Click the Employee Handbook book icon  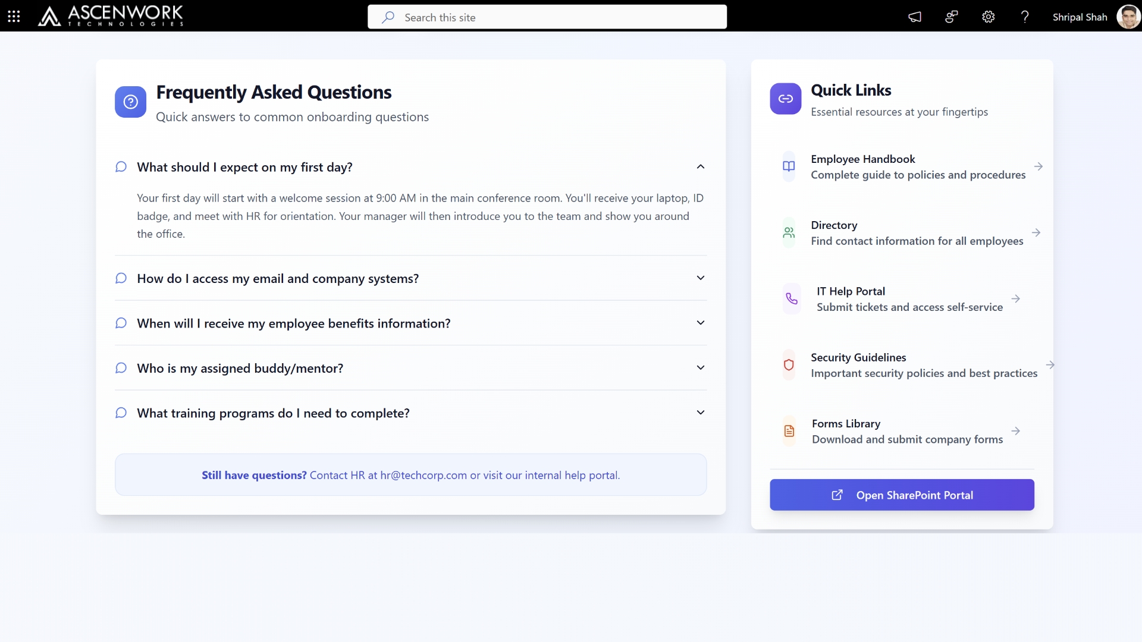pos(789,166)
